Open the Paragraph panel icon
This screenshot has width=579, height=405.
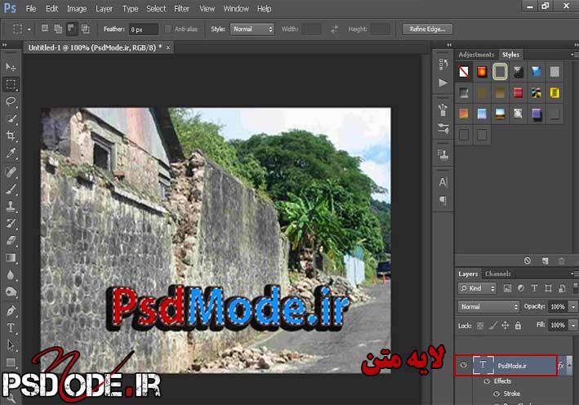(x=443, y=201)
